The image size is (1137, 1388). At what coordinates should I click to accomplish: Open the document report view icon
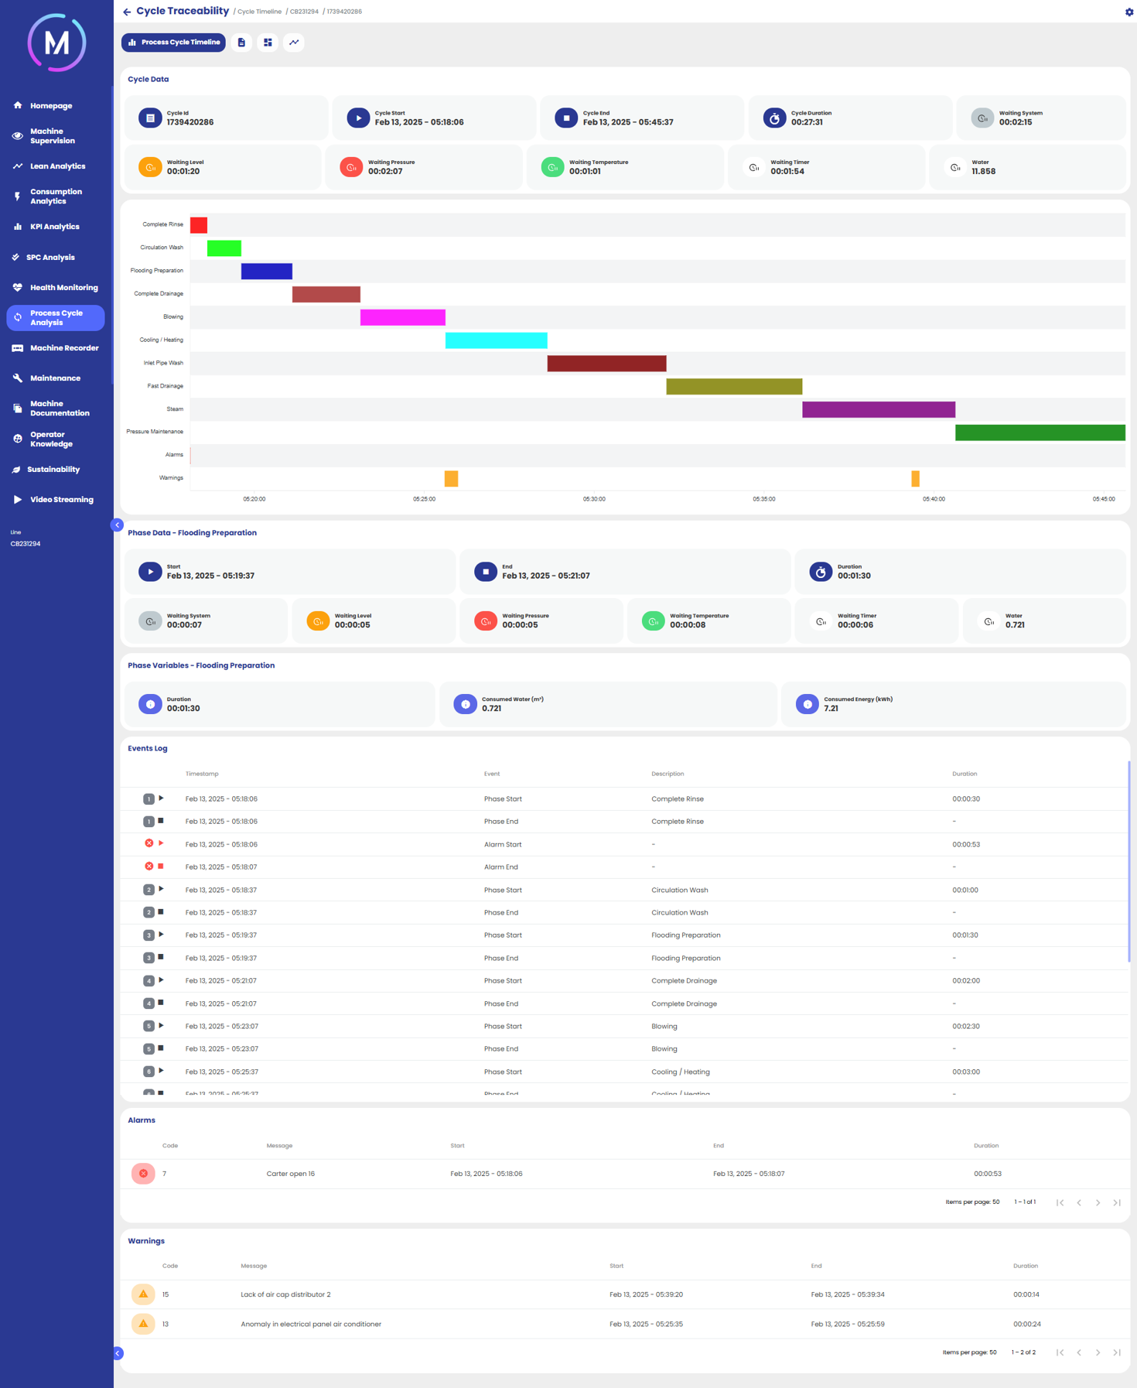click(241, 43)
